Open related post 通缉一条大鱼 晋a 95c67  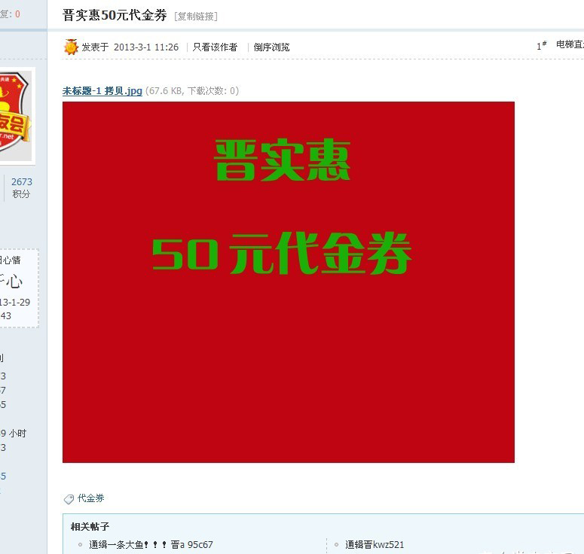[x=151, y=545]
